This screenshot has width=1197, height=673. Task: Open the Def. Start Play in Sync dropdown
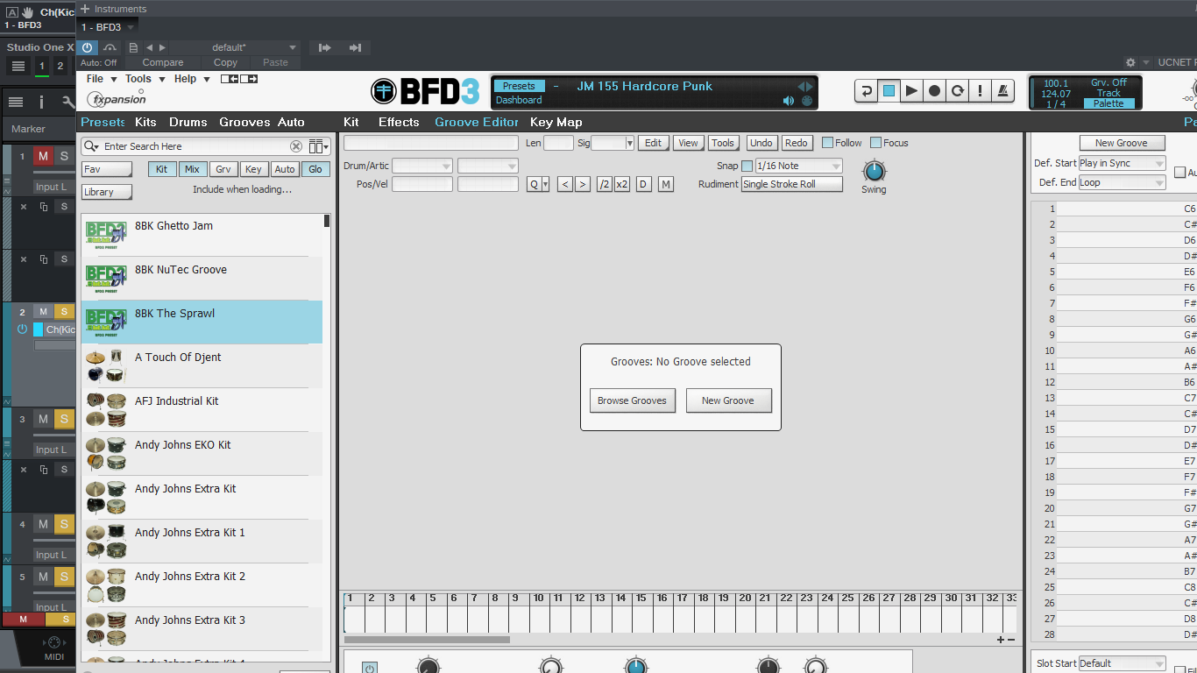point(1122,163)
